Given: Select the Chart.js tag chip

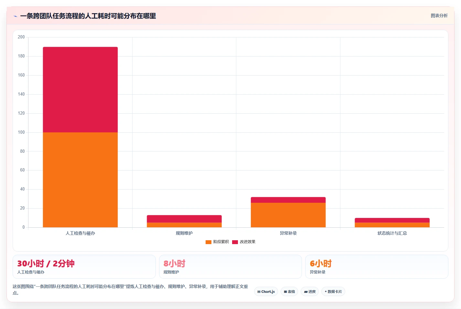Looking at the screenshot, I should click(266, 292).
